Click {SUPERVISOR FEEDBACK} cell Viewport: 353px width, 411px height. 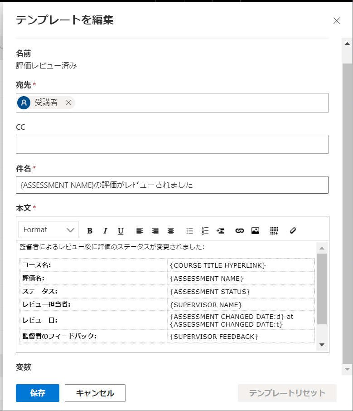[x=241, y=337]
